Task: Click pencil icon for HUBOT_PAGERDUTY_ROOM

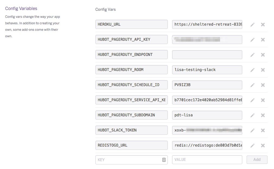Action: (x=252, y=70)
